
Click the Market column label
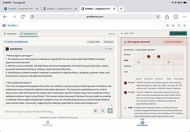pos(138,79)
